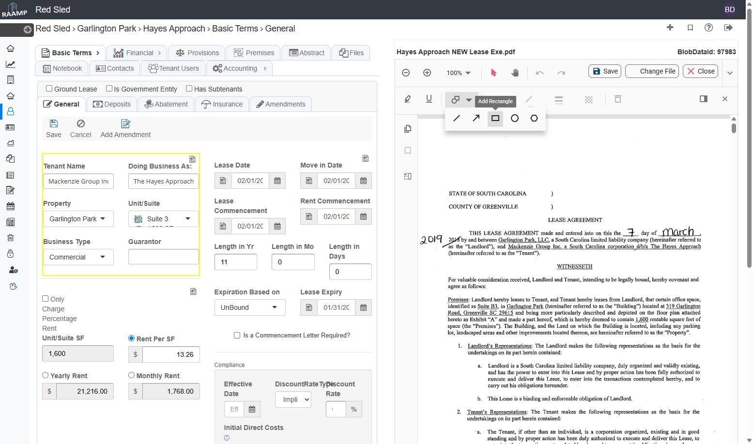
Task: Expand the Property dropdown Garlington Park
Action: tap(78, 219)
